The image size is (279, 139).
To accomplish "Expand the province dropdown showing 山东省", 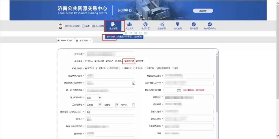I will point(100,105).
